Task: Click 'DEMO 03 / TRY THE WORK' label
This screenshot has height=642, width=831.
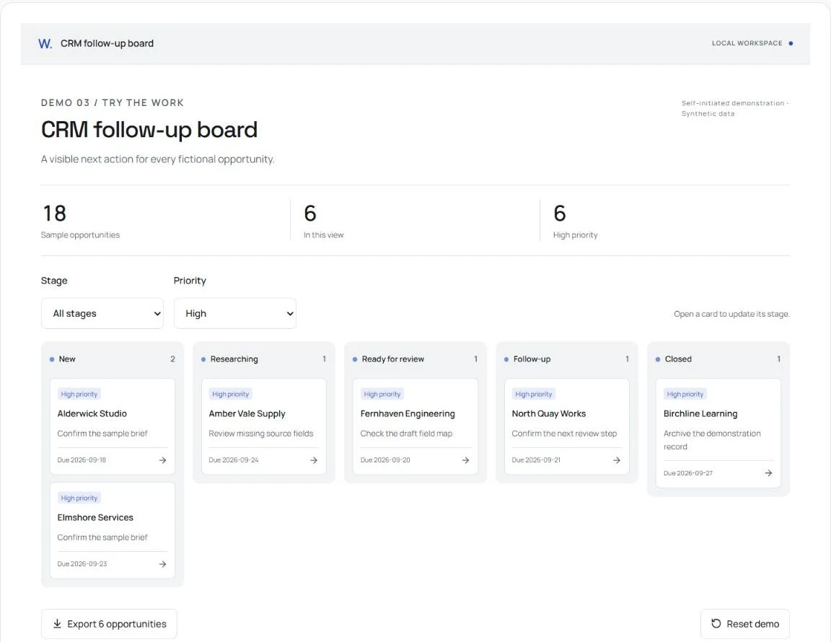Action: pyautogui.click(x=113, y=103)
